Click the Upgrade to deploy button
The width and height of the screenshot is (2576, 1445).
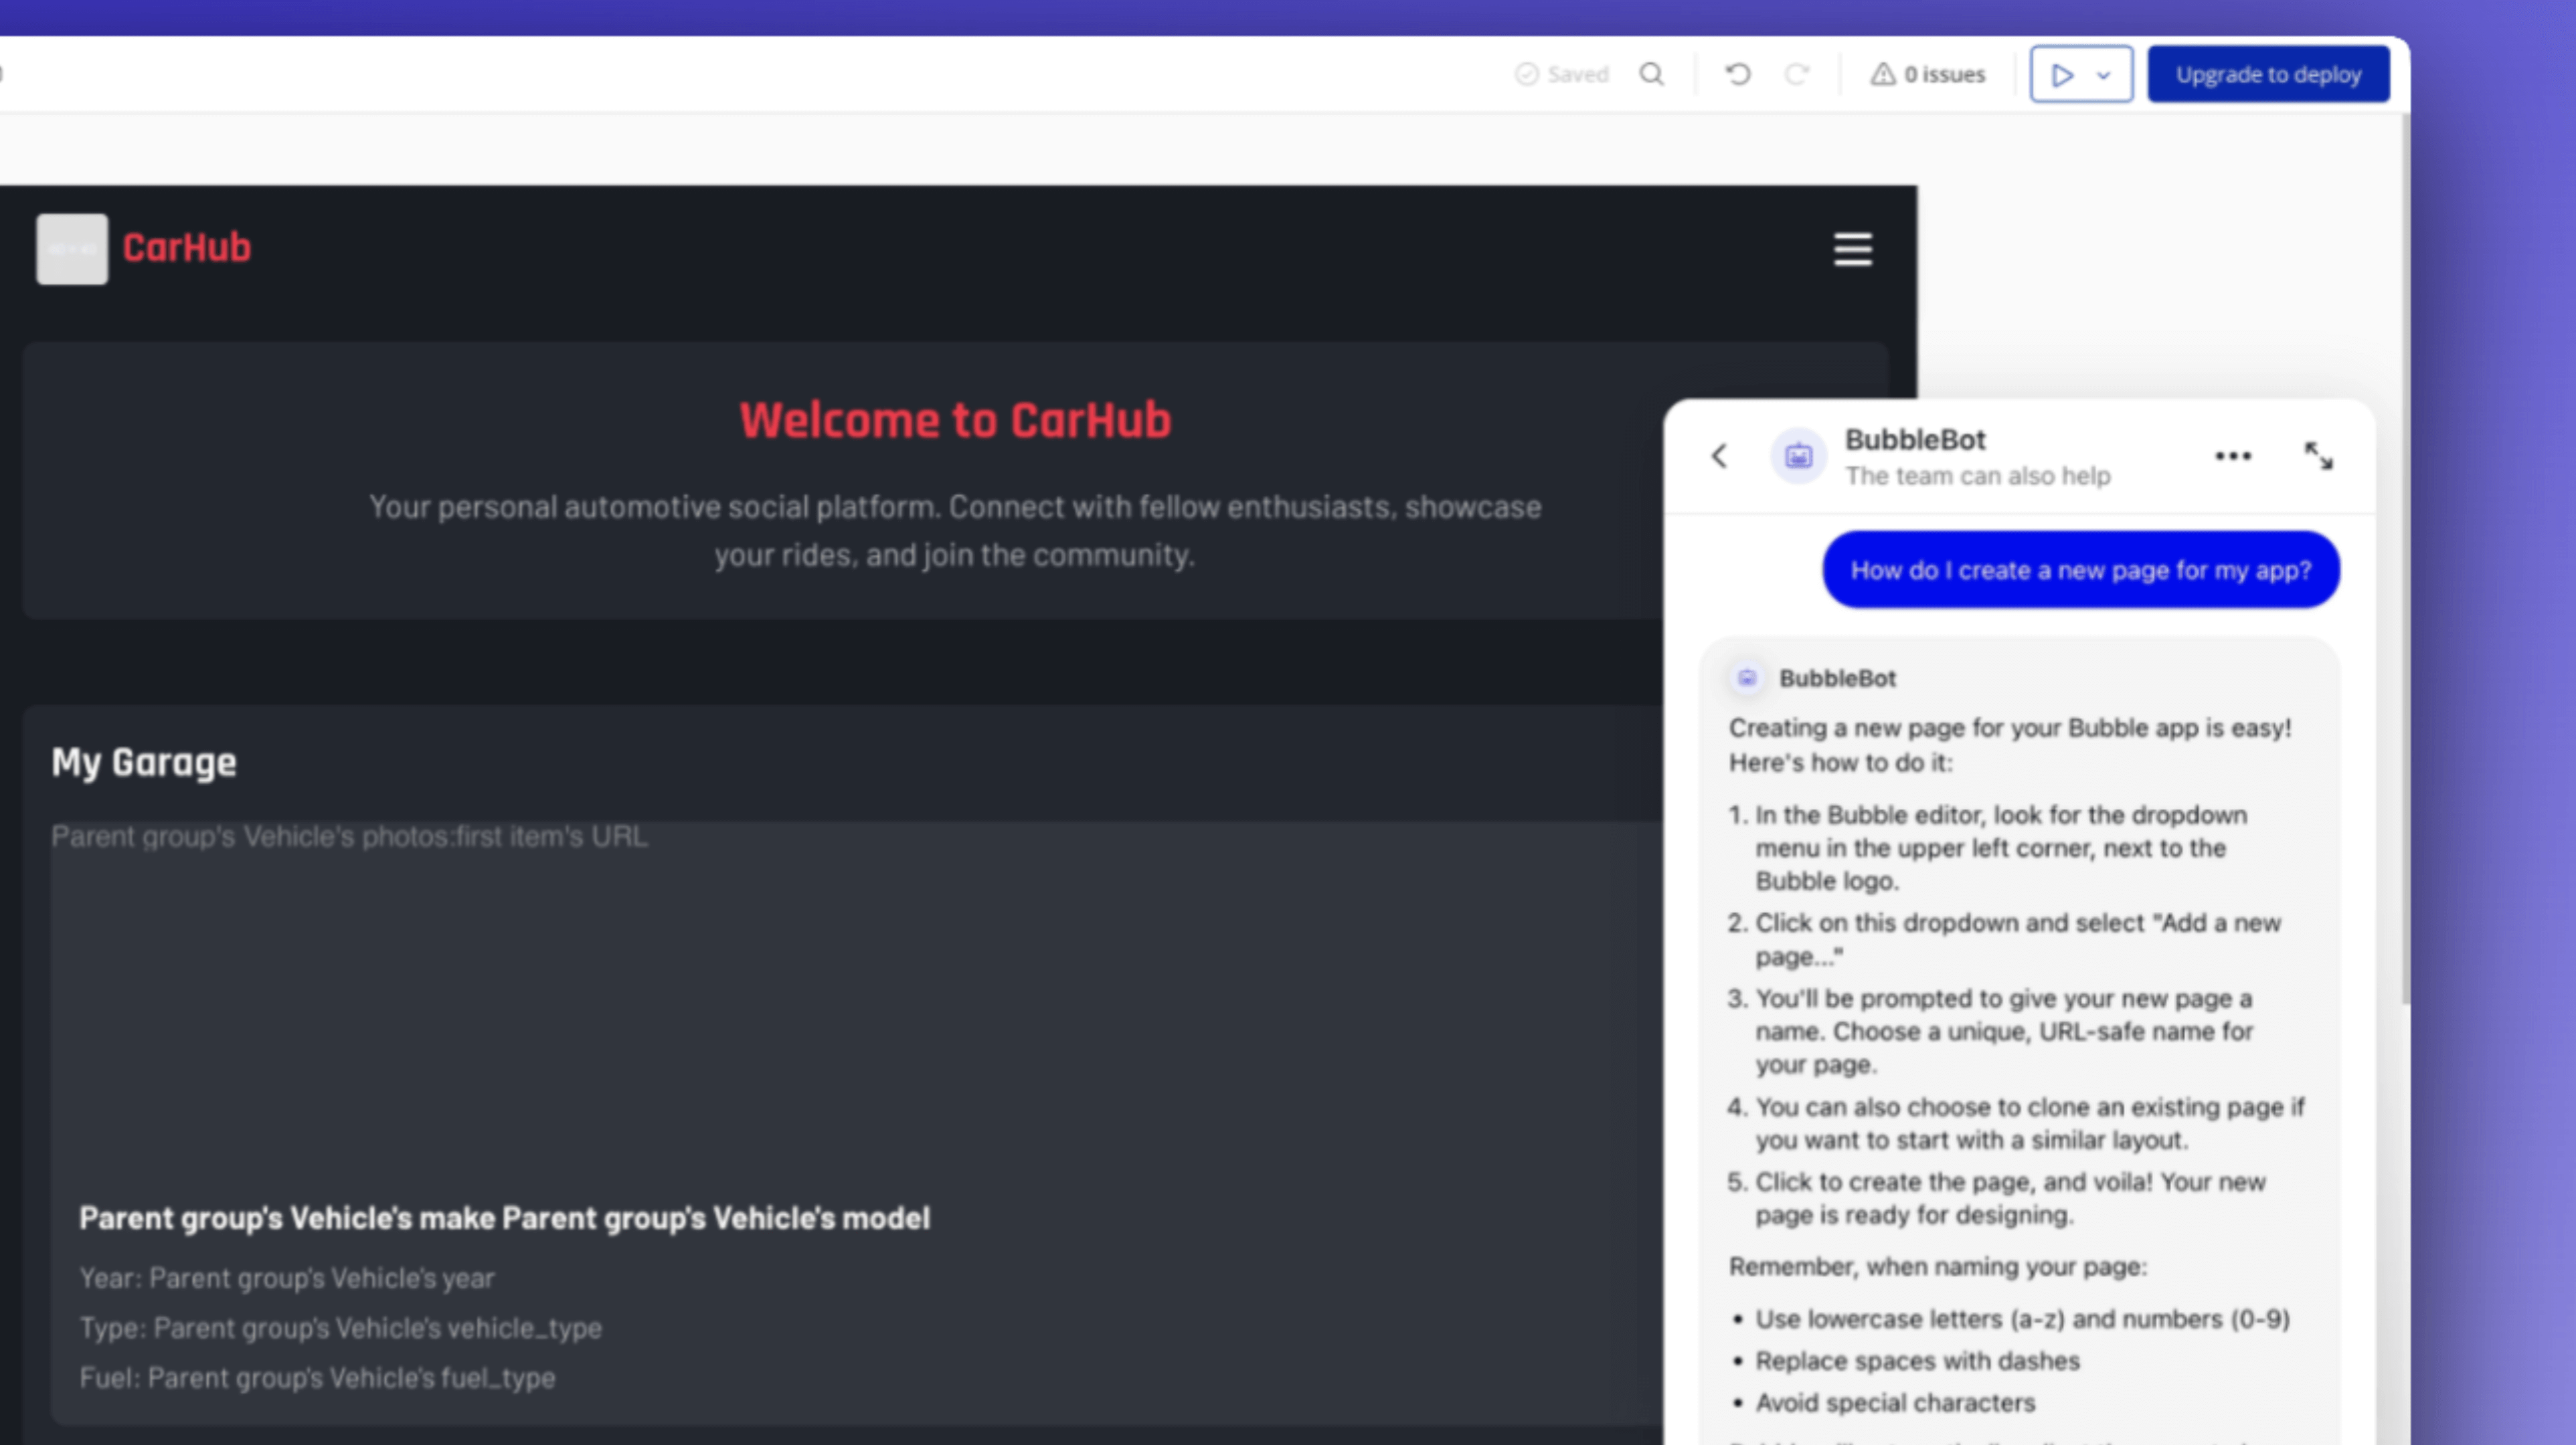[2268, 73]
